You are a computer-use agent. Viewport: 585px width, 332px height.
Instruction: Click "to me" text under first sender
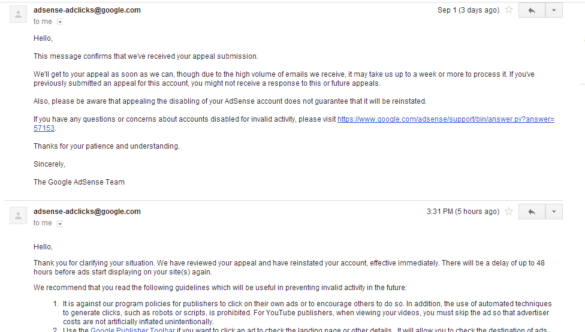[43, 22]
